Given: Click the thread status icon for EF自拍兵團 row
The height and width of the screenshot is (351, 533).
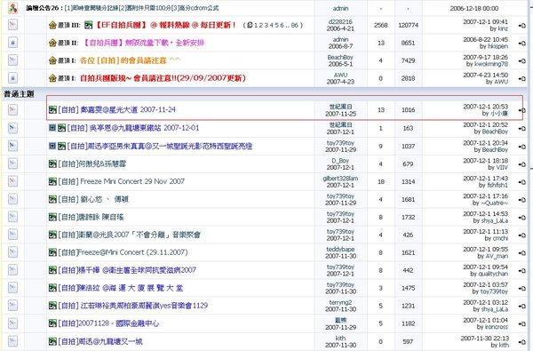Looking at the screenshot, I should click(13, 25).
